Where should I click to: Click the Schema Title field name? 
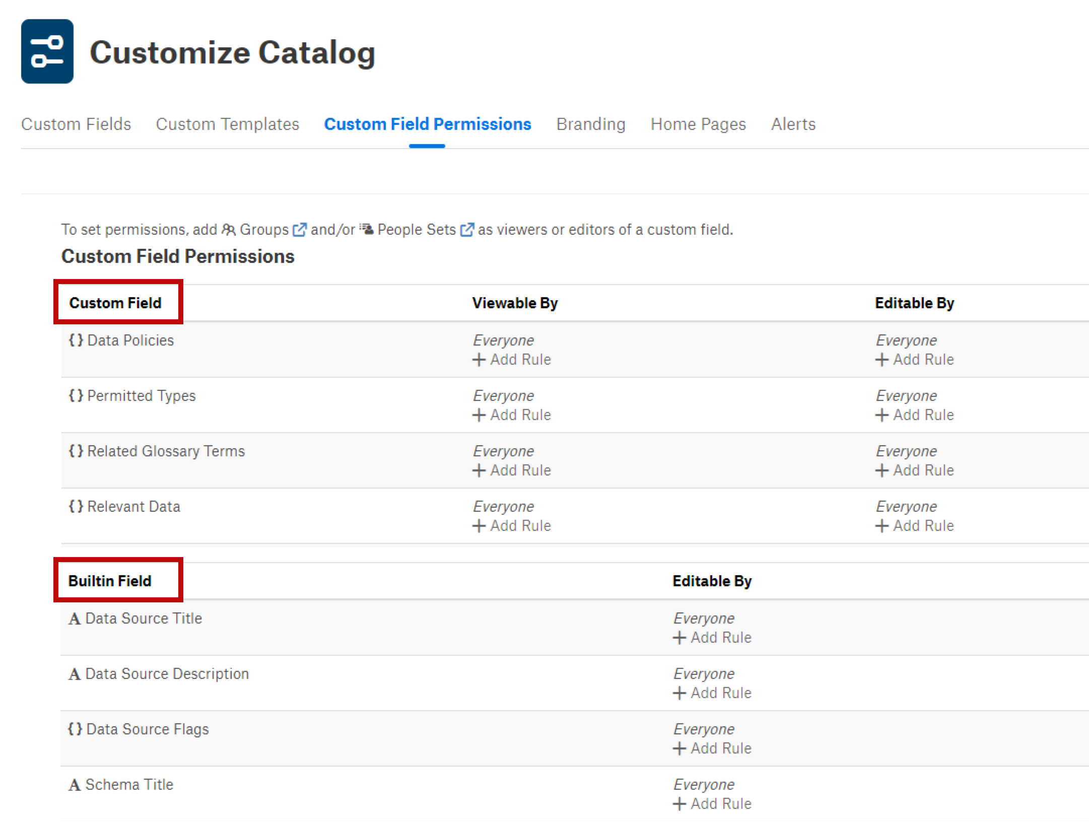coord(129,785)
